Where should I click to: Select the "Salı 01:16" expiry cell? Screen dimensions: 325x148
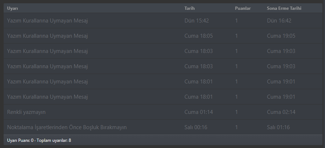[279, 127]
